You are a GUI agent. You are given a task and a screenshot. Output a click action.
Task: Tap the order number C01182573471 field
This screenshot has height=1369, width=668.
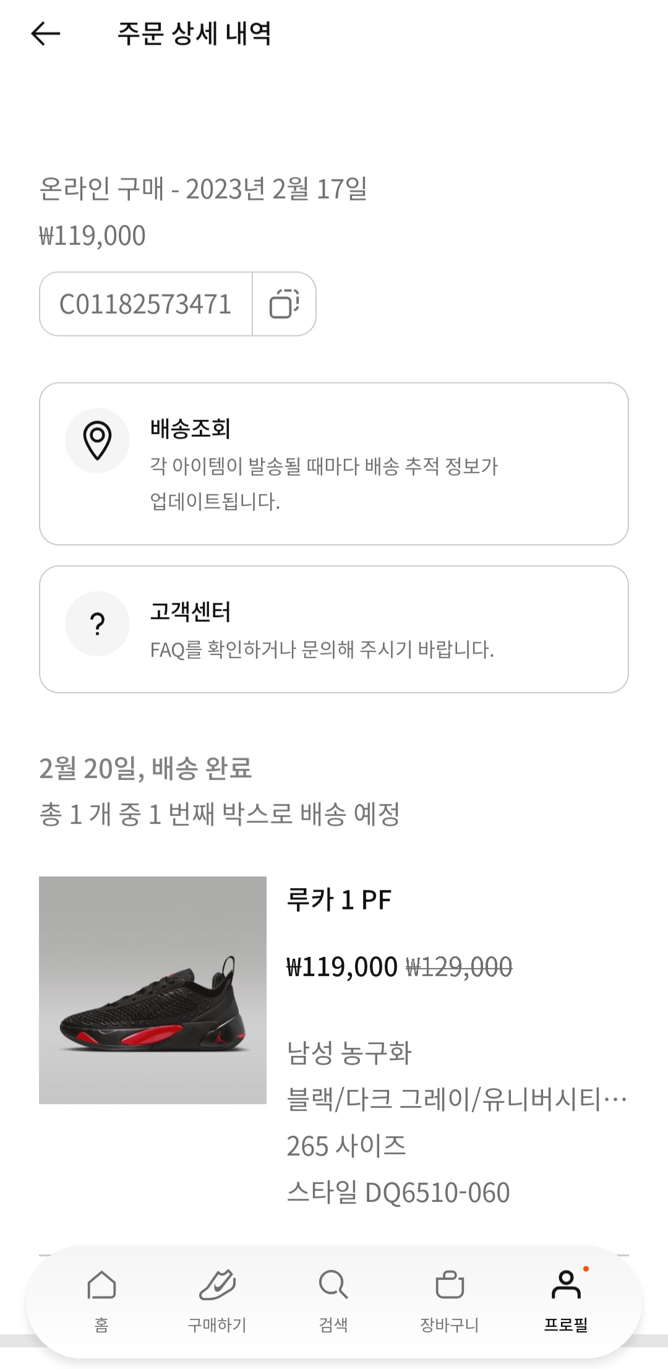pos(145,304)
